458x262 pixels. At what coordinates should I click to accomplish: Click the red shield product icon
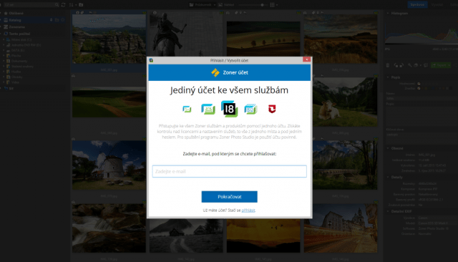point(272,109)
